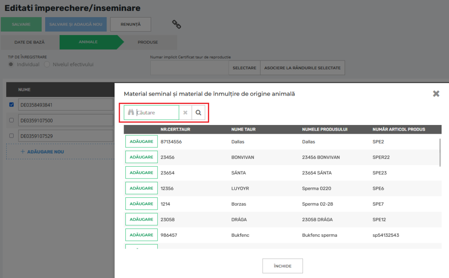Switch to the Date de bază tab
This screenshot has width=449, height=278.
tap(29, 43)
